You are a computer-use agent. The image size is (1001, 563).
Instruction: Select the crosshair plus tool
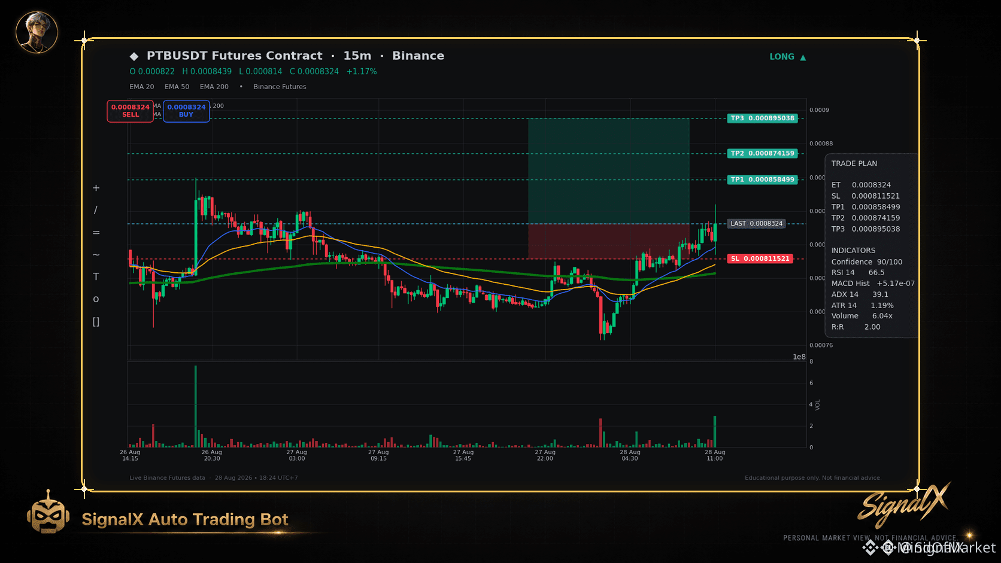point(96,188)
